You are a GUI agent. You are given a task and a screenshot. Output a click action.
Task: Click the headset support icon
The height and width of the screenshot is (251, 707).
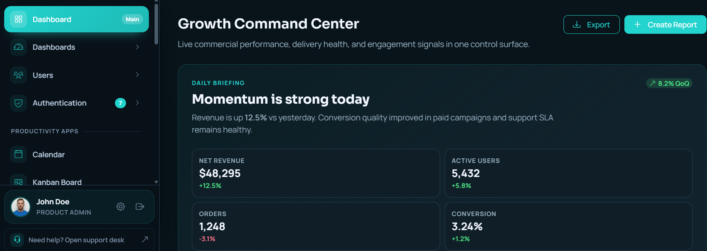click(x=17, y=240)
